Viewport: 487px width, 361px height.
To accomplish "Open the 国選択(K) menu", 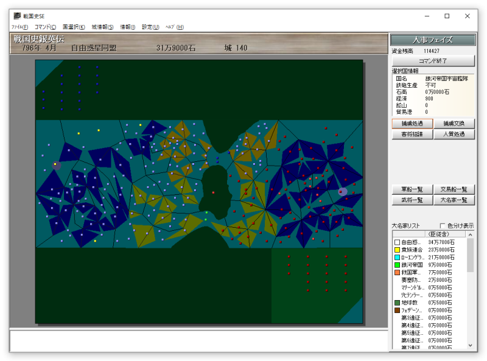I will (x=74, y=27).
